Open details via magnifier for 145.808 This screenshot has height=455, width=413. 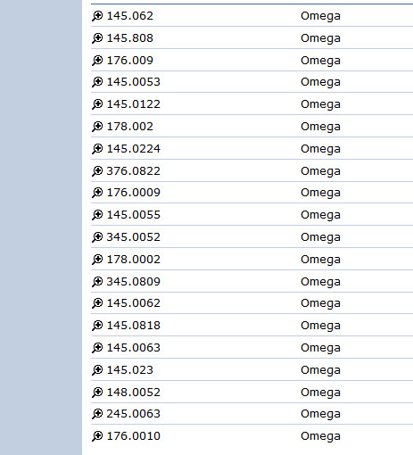click(97, 38)
